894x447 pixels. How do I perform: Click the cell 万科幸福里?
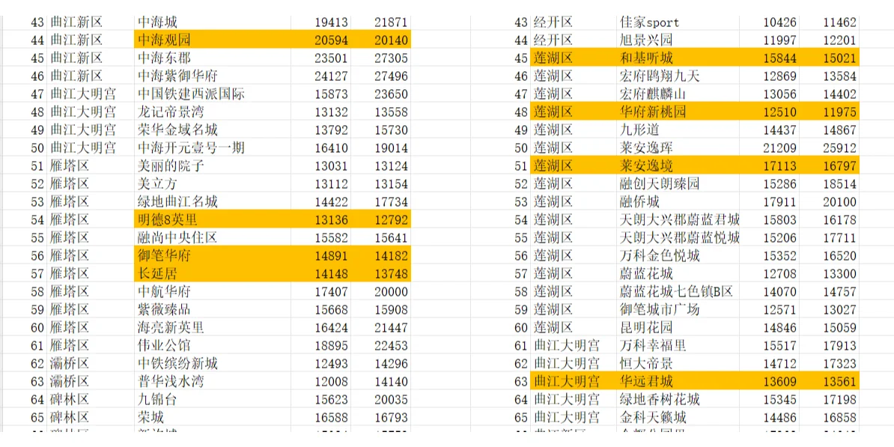[x=678, y=345]
